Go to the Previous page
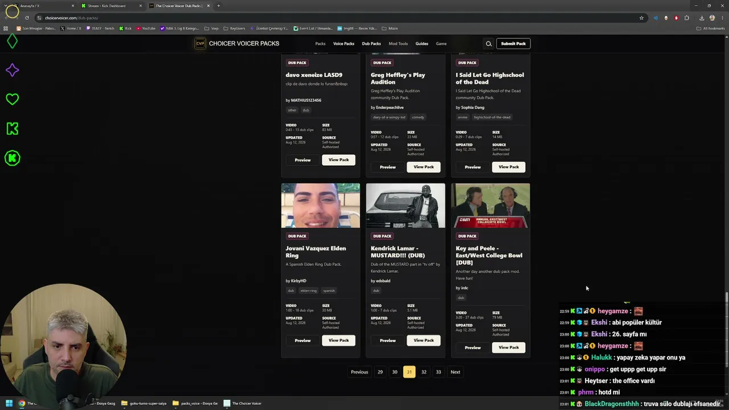The image size is (729, 410). point(359,372)
